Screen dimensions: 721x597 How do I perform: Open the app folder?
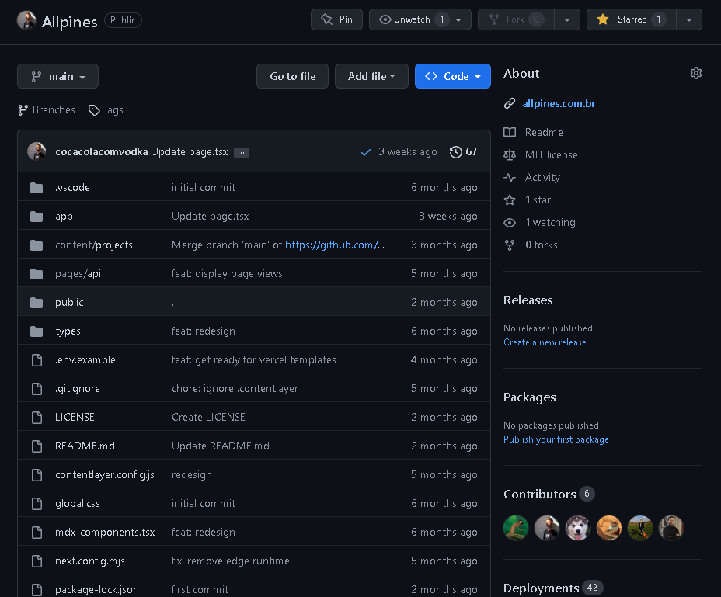click(x=64, y=216)
